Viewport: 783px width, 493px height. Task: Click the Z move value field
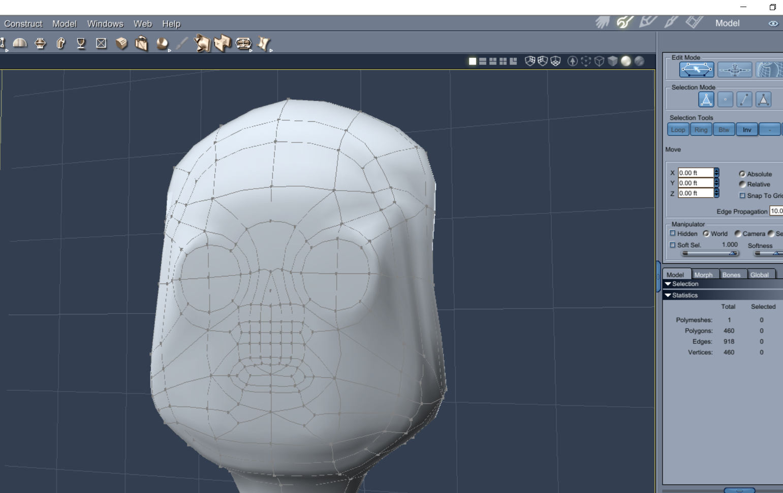coord(696,193)
